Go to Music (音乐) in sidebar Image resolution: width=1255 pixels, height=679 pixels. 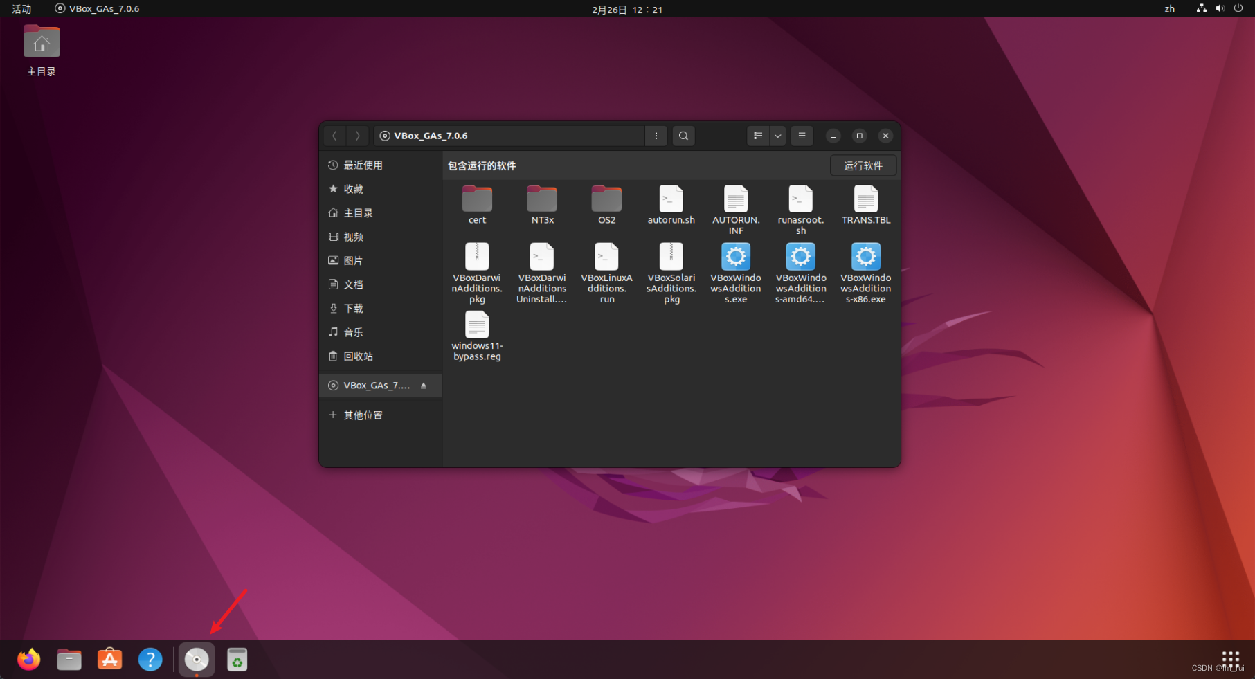380,332
